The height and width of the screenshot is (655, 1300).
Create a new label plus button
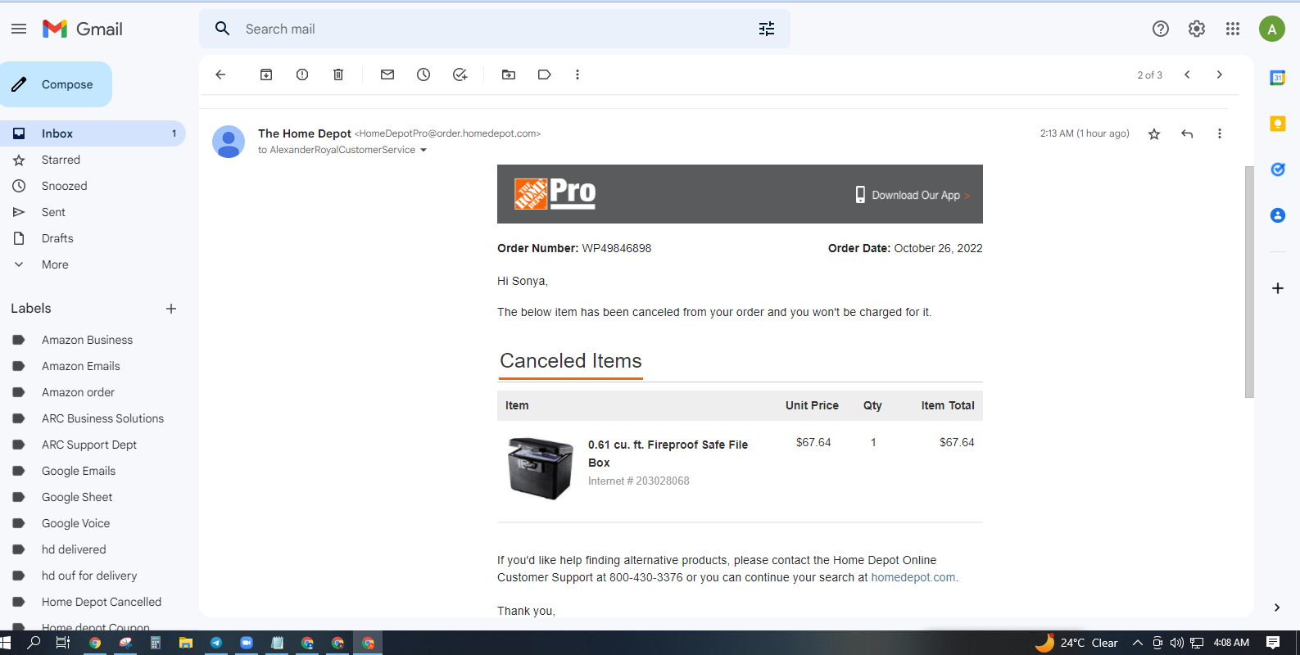[171, 309]
